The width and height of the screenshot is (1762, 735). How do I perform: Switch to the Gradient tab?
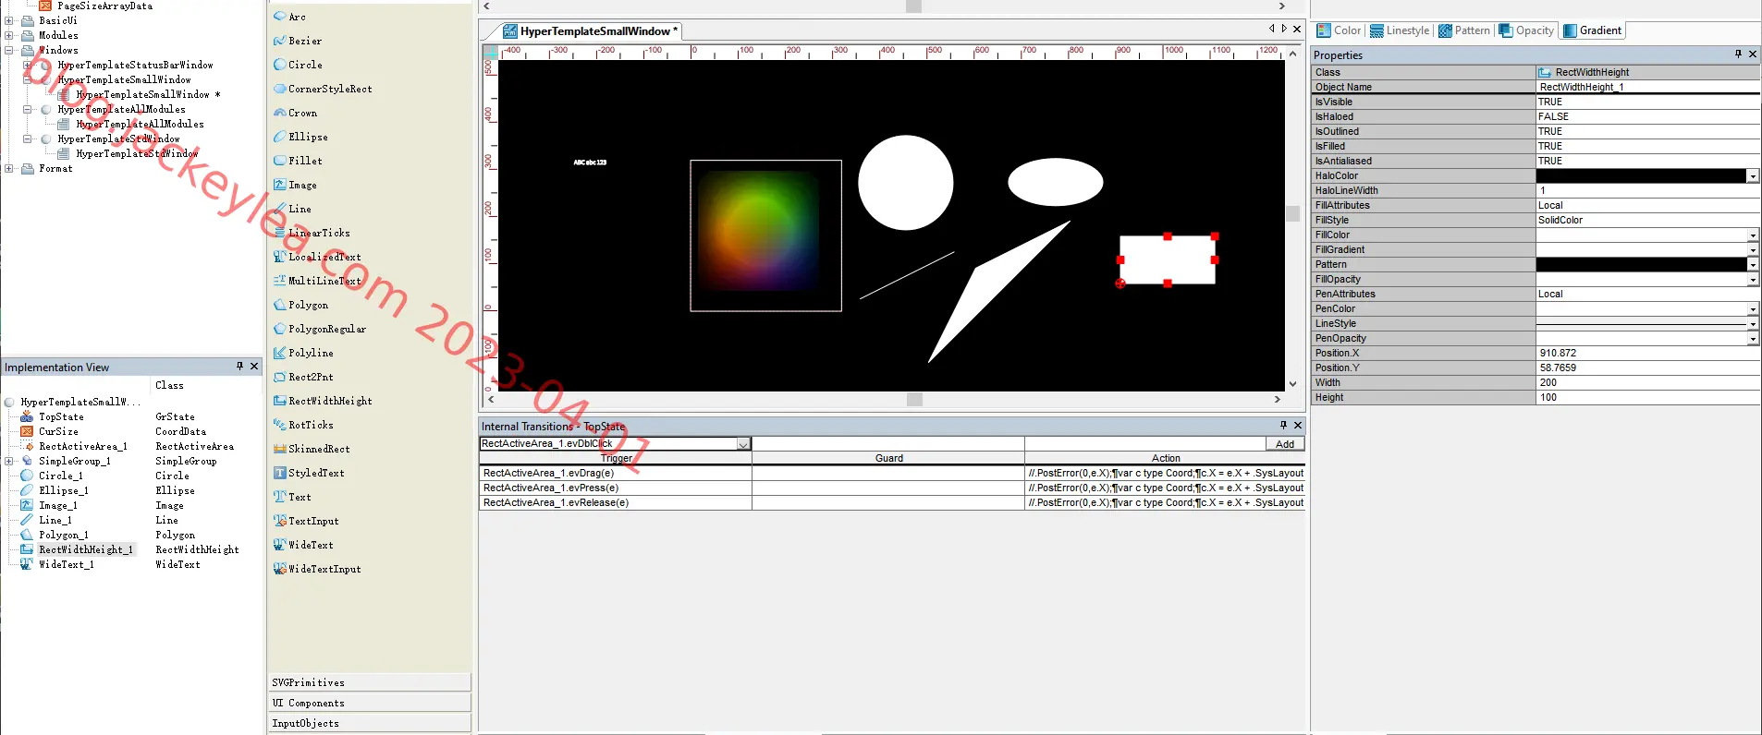click(1592, 30)
